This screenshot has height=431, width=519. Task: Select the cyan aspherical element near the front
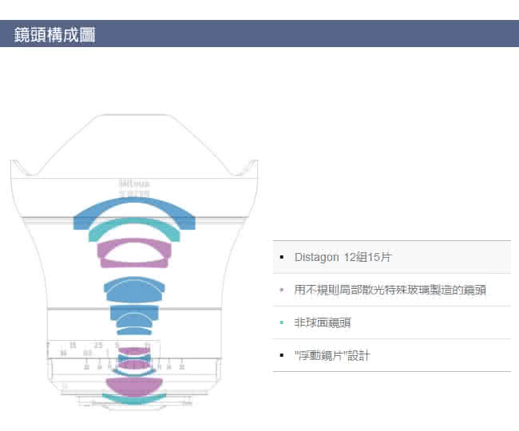pos(134,227)
